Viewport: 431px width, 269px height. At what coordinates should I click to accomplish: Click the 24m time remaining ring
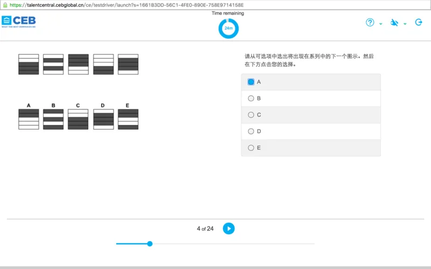click(x=228, y=29)
